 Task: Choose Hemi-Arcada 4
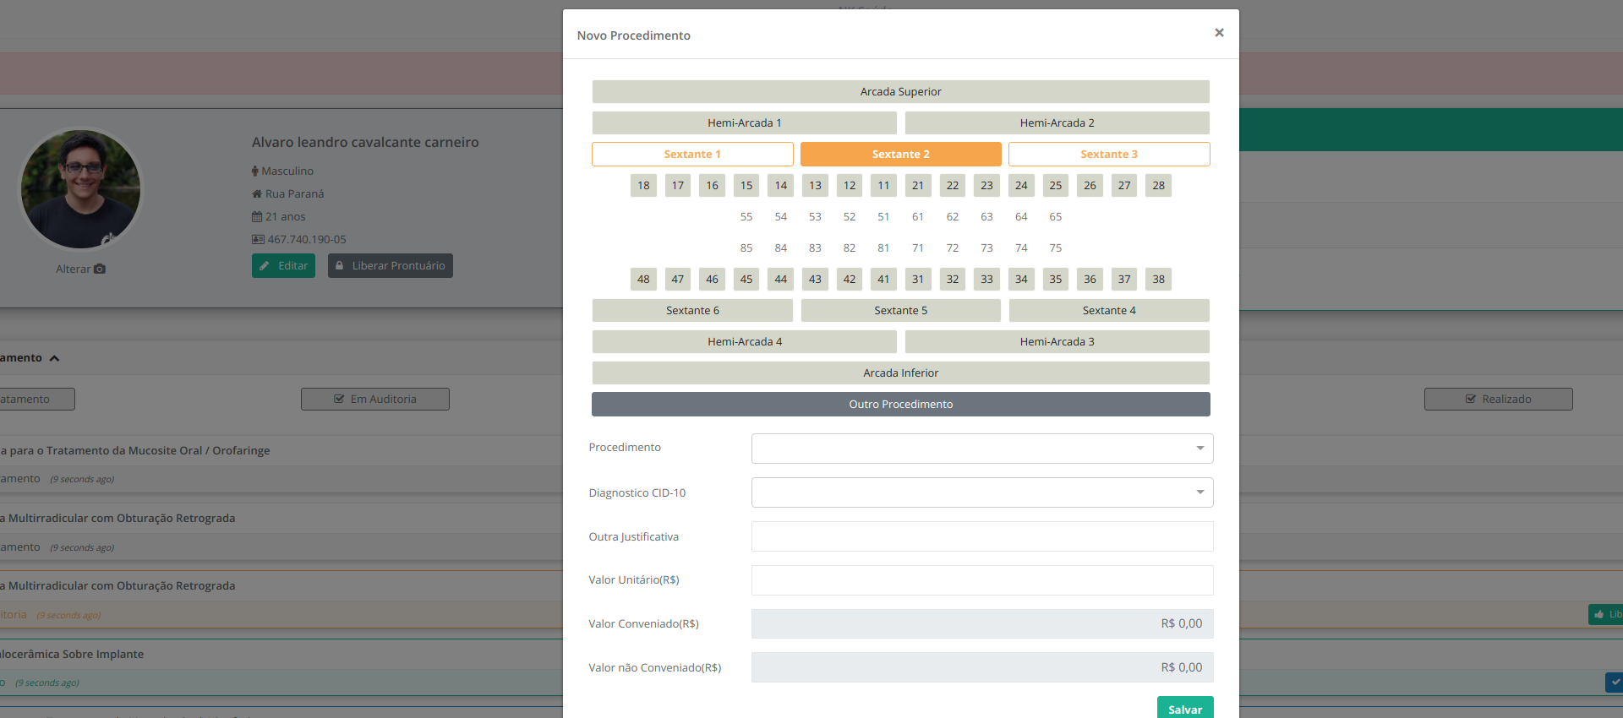pyautogui.click(x=744, y=342)
